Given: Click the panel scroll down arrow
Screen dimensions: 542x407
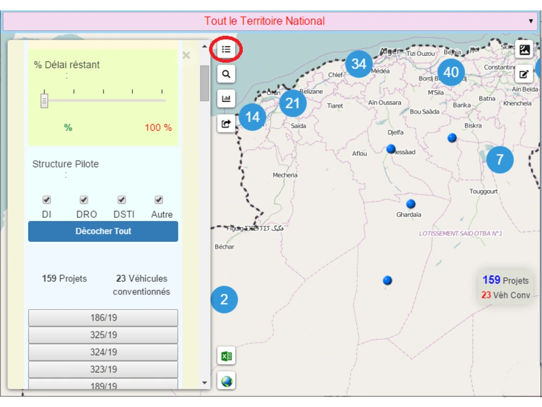Looking at the screenshot, I should pos(204,383).
